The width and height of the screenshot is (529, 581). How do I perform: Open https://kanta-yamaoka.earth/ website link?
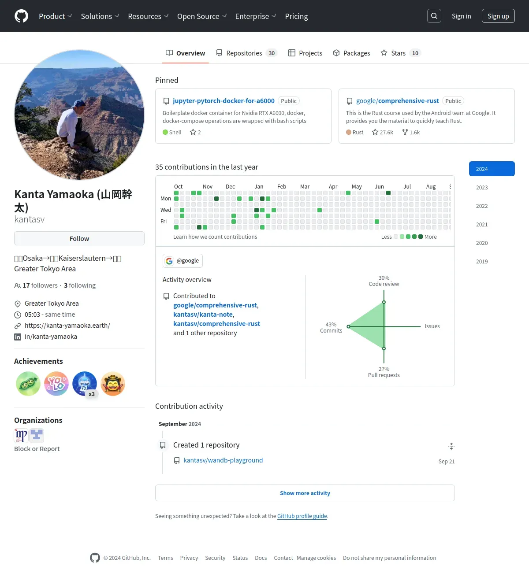[67, 326]
